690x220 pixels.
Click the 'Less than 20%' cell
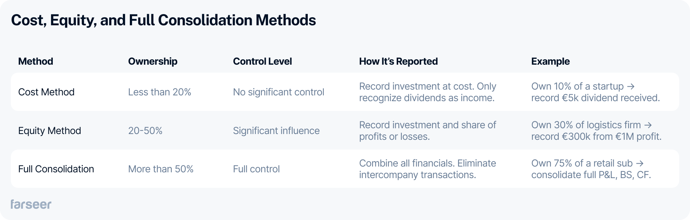159,92
